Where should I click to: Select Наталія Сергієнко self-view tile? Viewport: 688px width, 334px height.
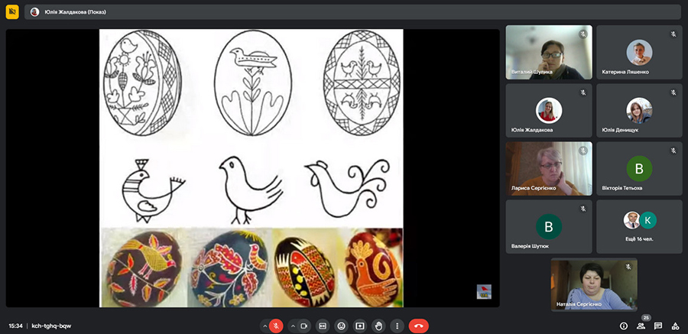coord(594,285)
